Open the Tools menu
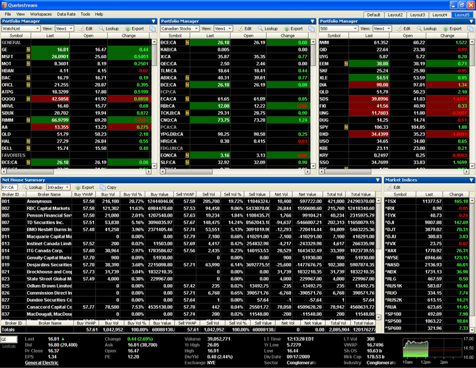Viewport: 476px width, 368px height. (85, 15)
